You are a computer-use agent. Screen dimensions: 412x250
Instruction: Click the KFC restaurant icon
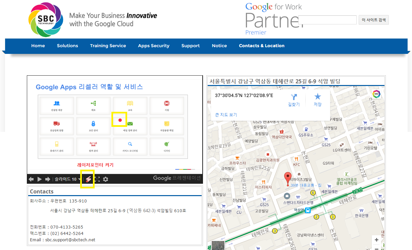pyautogui.click(x=296, y=159)
